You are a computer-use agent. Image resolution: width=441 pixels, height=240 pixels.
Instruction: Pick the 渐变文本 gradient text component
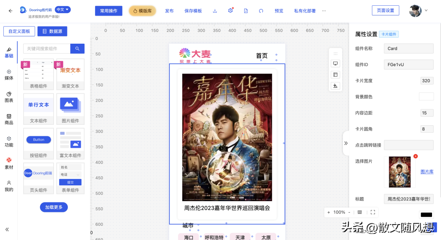pos(70,74)
